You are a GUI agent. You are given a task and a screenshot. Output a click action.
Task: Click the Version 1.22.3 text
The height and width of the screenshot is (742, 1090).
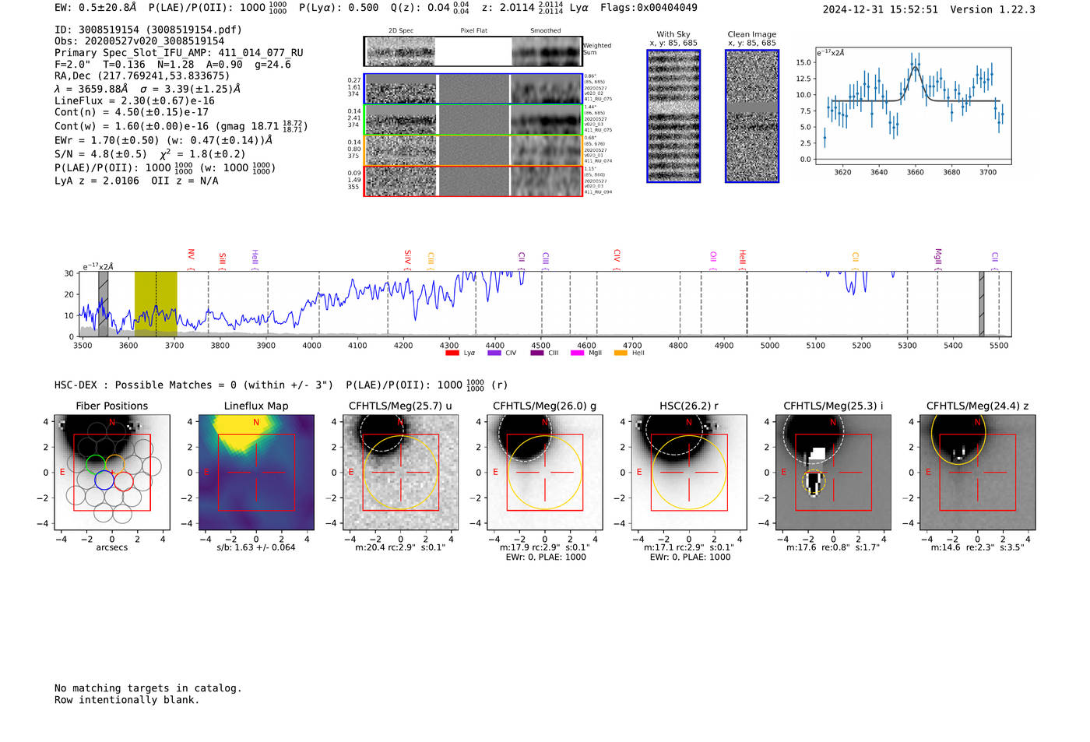click(993, 9)
